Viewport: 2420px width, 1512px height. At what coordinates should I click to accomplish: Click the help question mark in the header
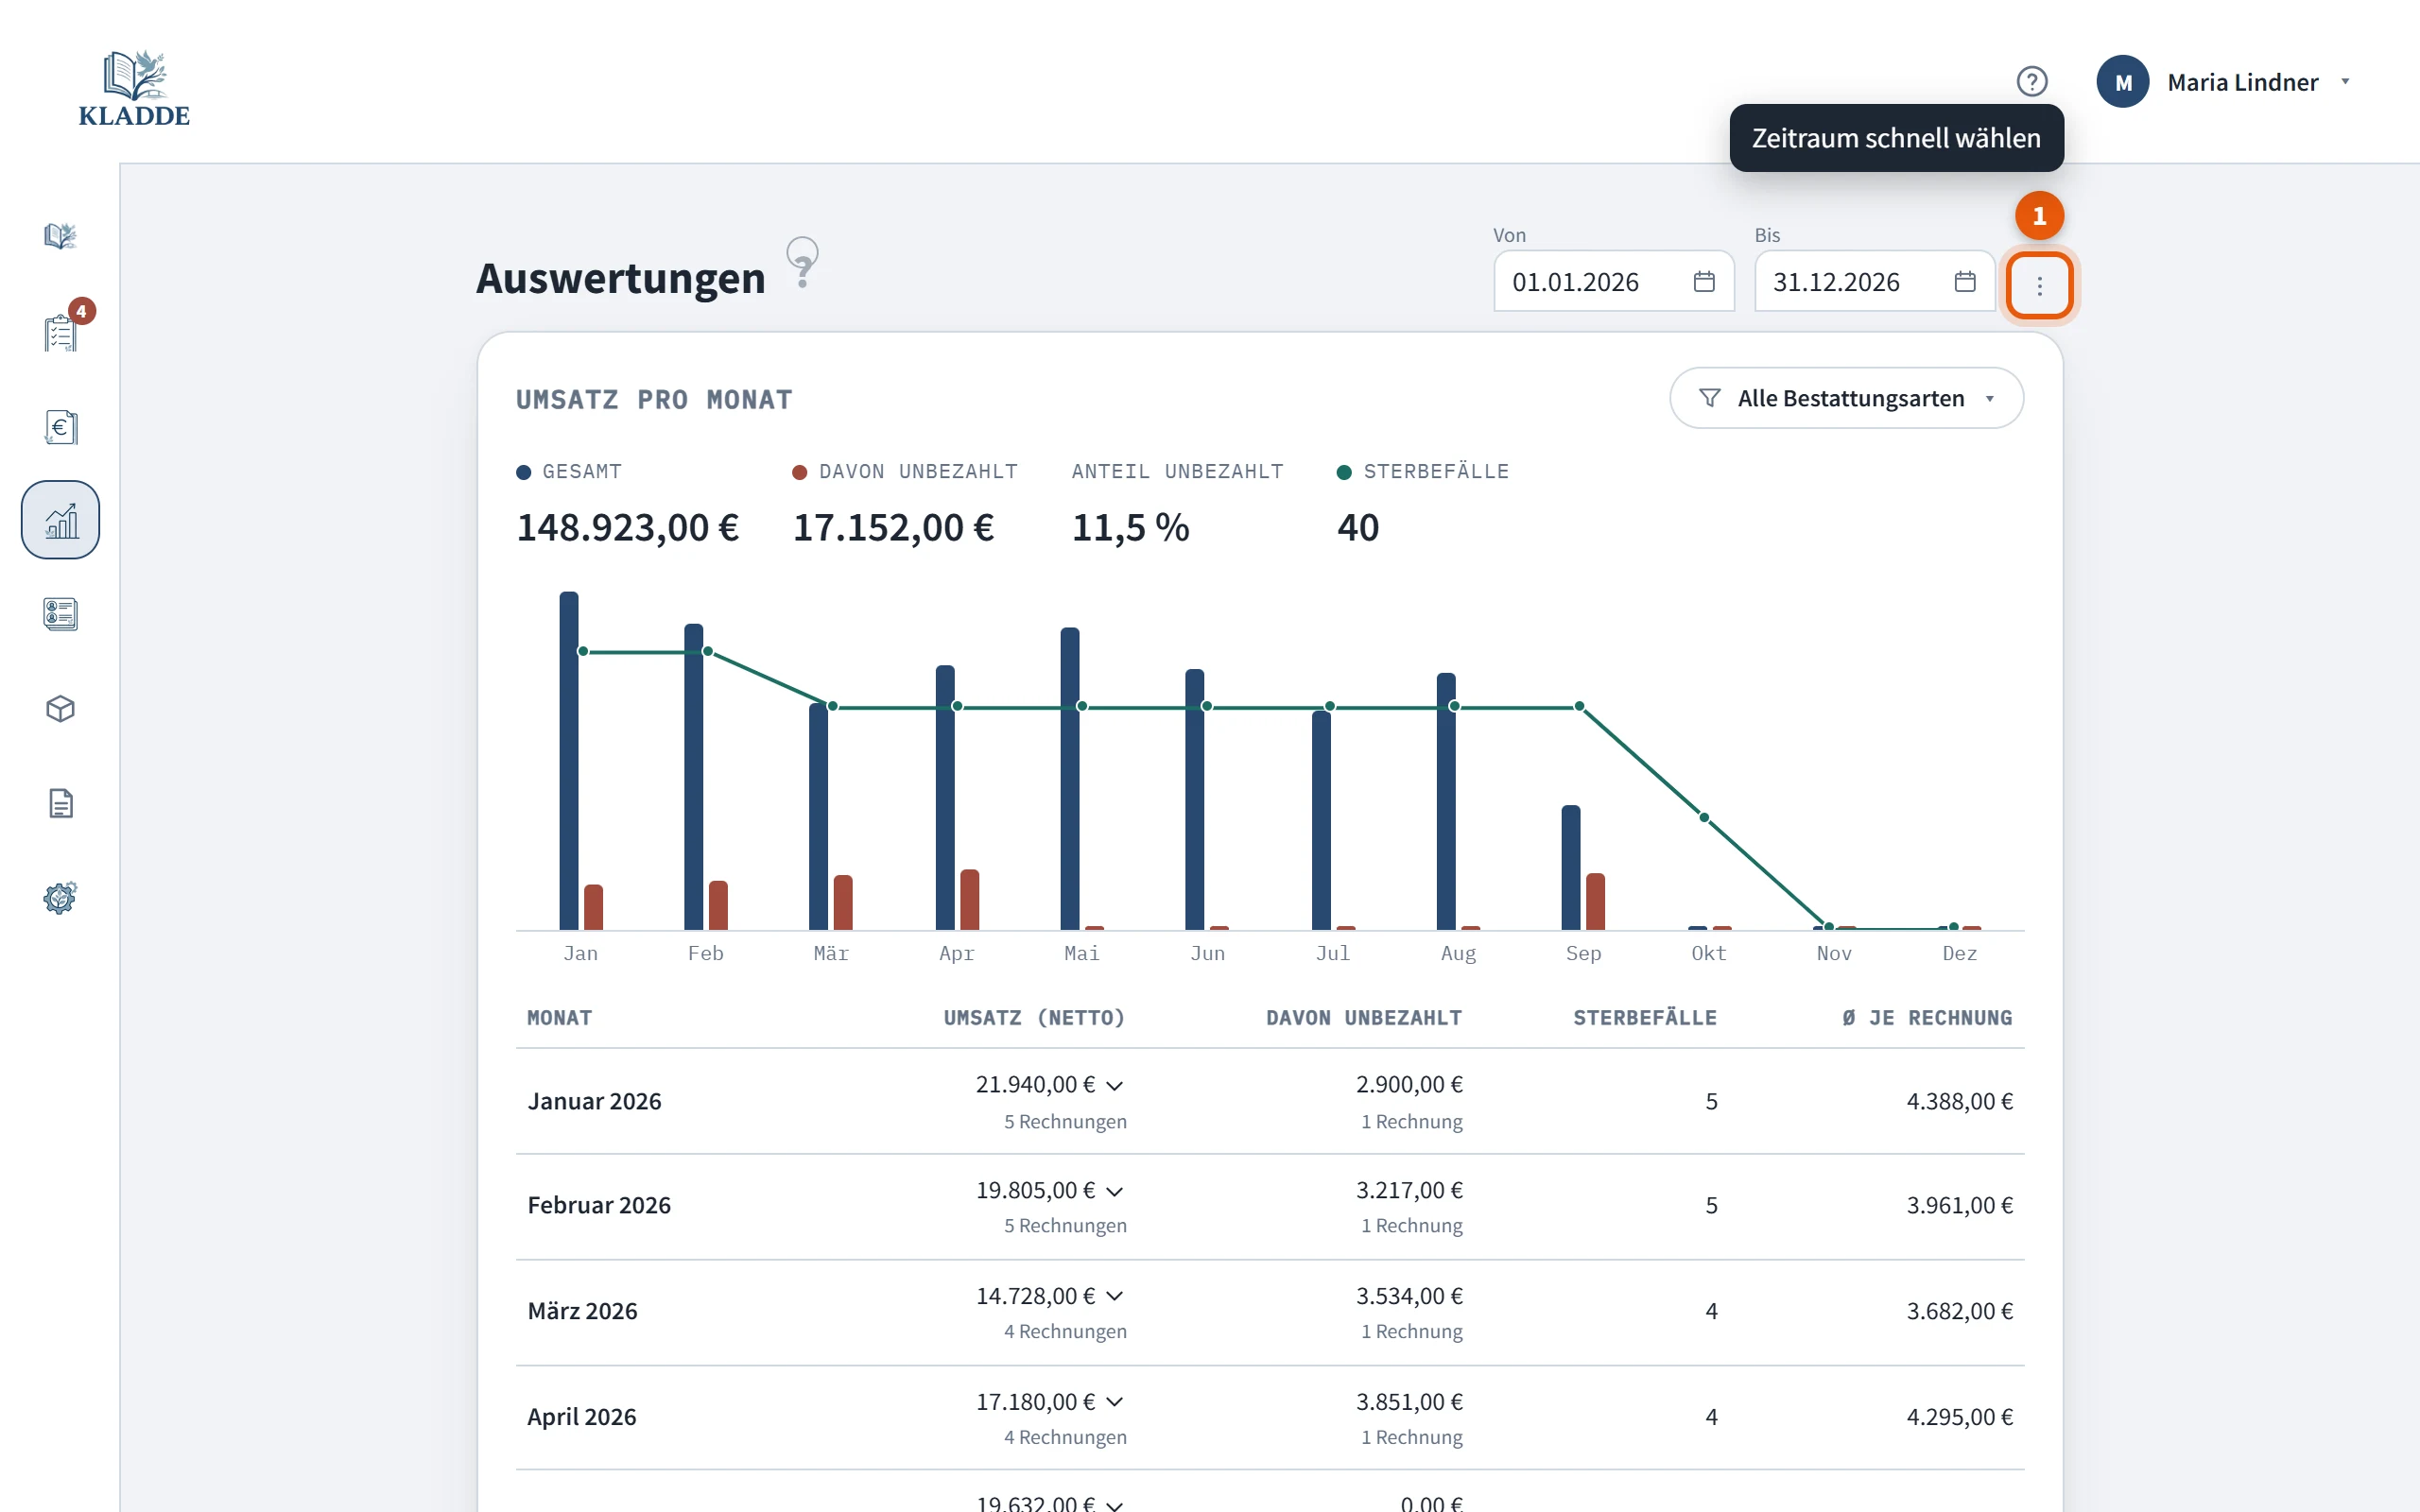pyautogui.click(x=2031, y=81)
